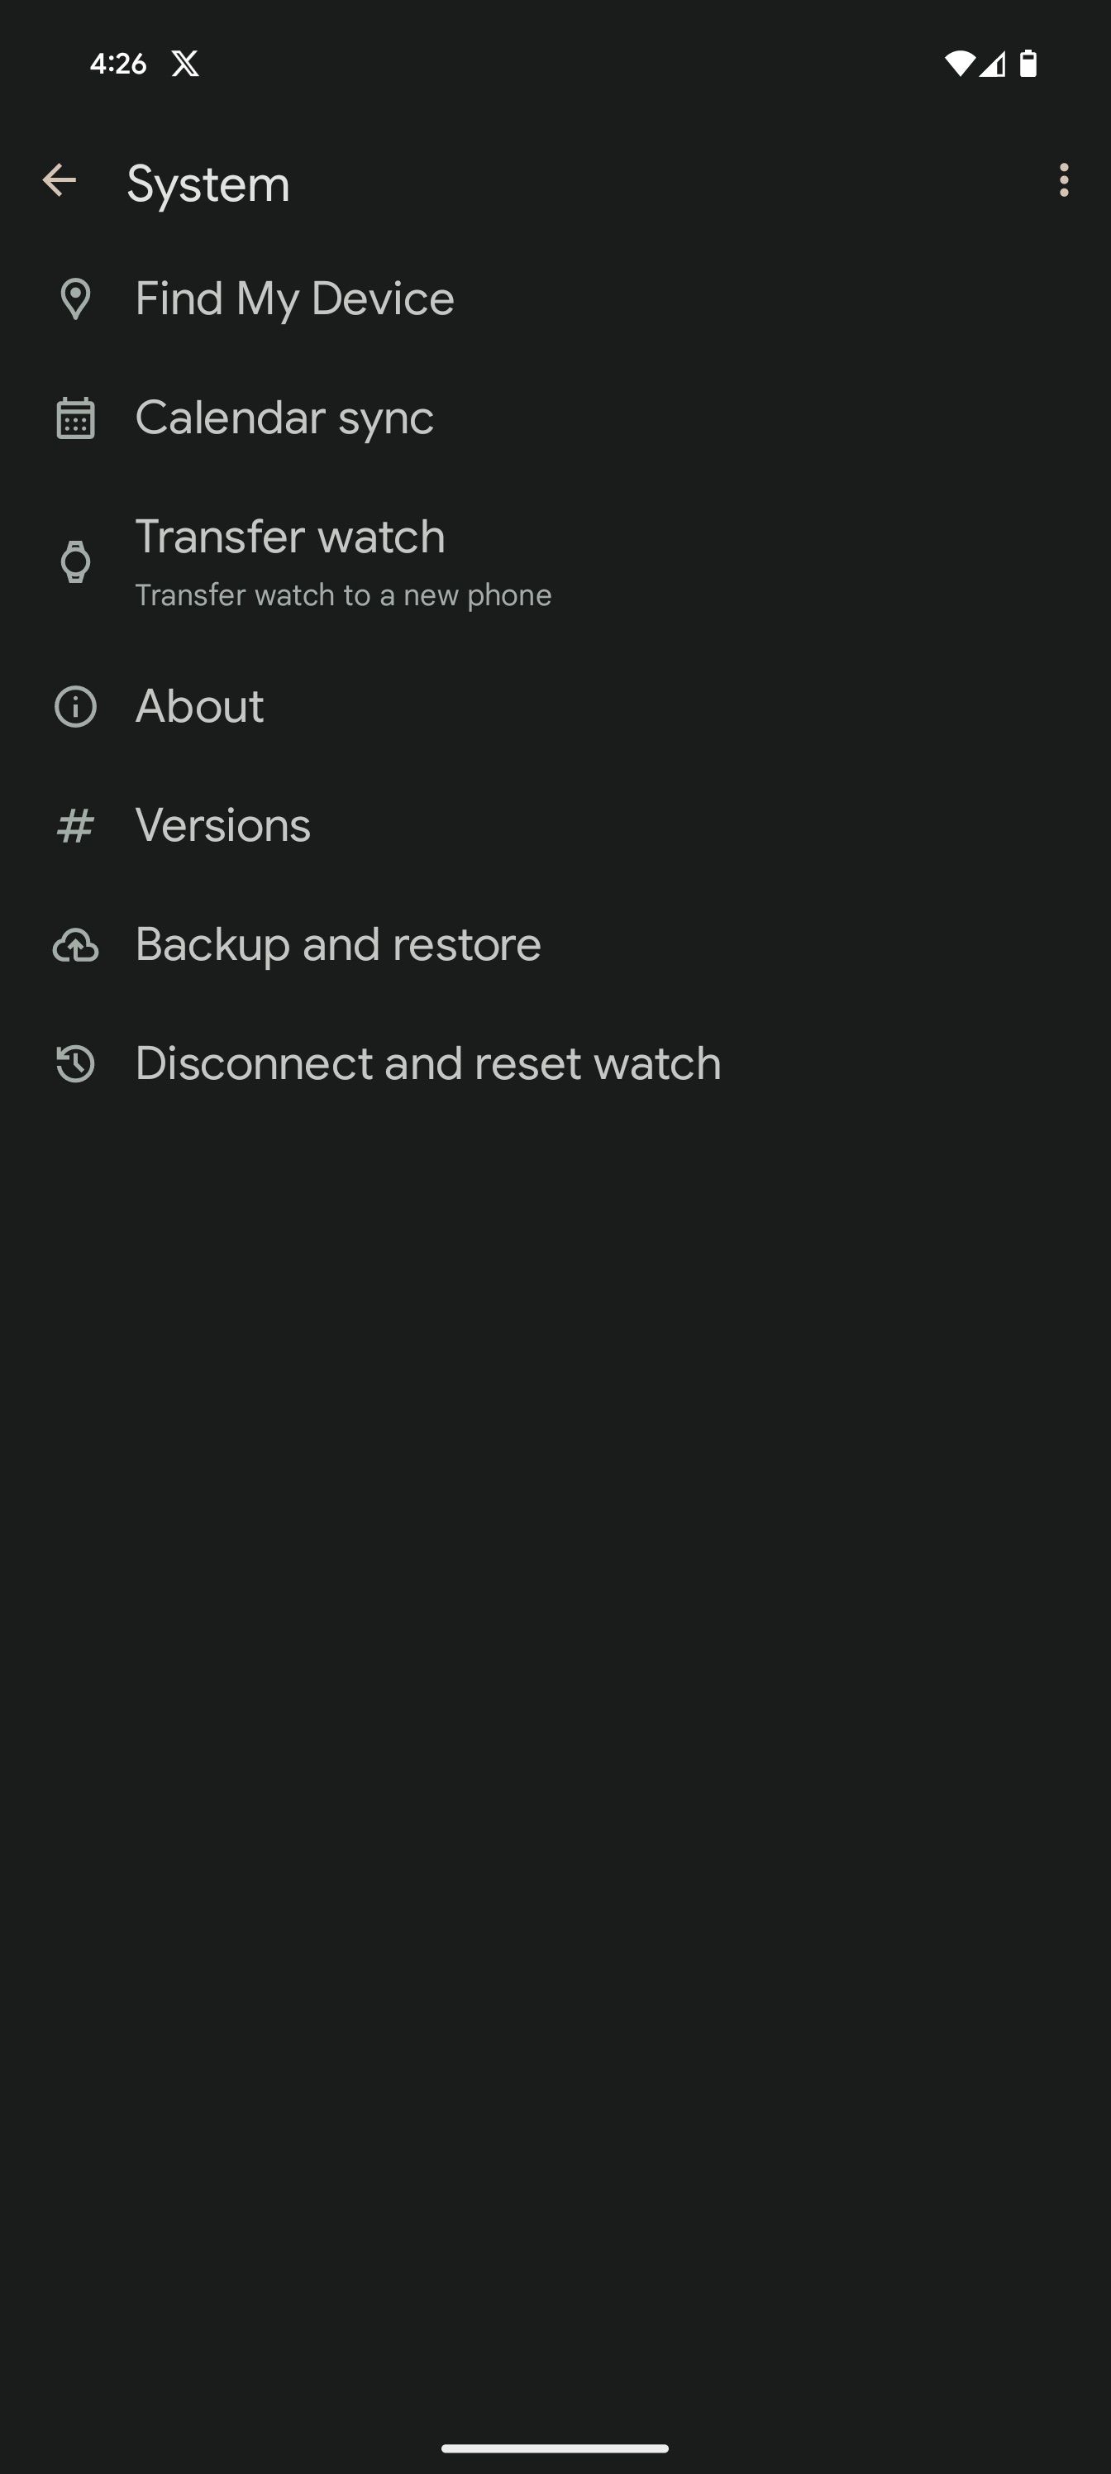Viewport: 1111px width, 2474px height.
Task: Open Calendar sync settings
Action: click(284, 417)
